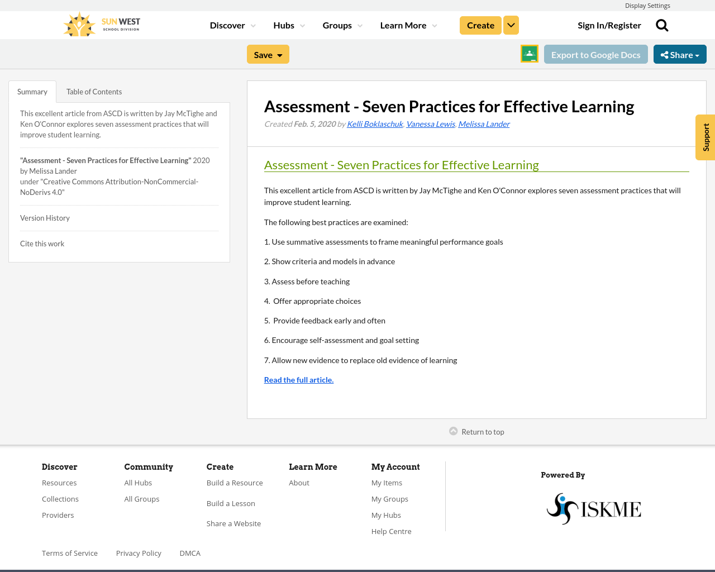Share to Google Classroom

528,53
